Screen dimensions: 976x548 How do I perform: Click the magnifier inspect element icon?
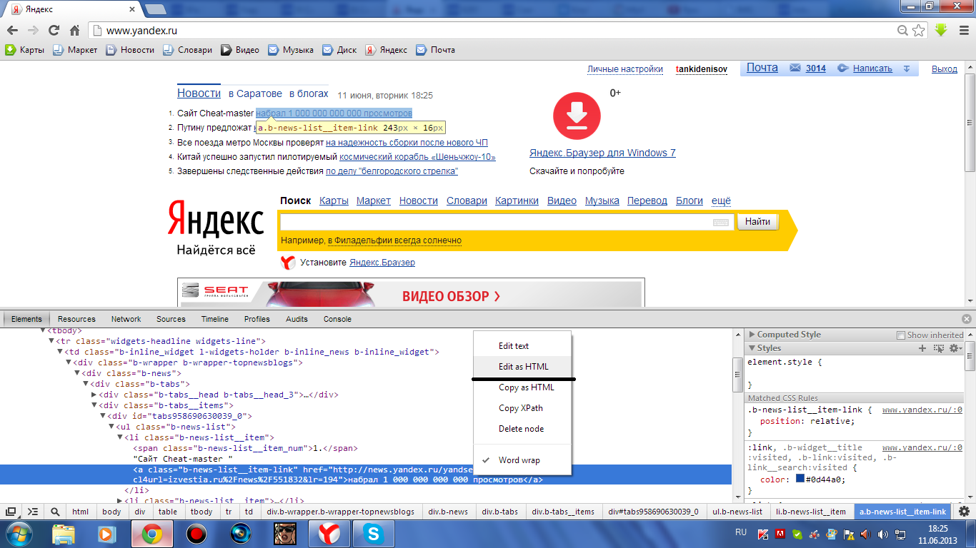tap(55, 512)
